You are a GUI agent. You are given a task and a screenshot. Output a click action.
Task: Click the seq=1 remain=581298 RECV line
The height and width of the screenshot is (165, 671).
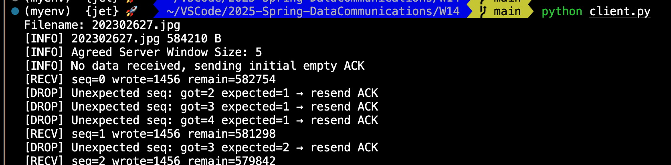click(150, 134)
